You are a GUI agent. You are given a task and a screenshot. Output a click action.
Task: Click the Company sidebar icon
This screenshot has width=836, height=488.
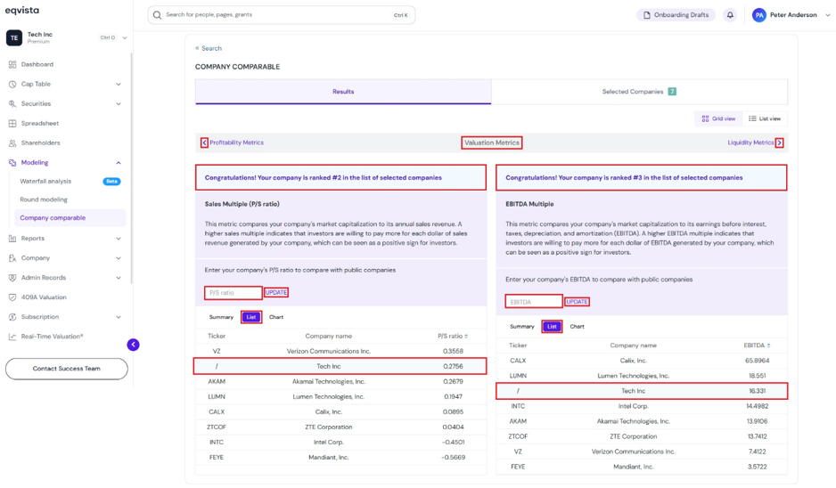[x=12, y=258]
